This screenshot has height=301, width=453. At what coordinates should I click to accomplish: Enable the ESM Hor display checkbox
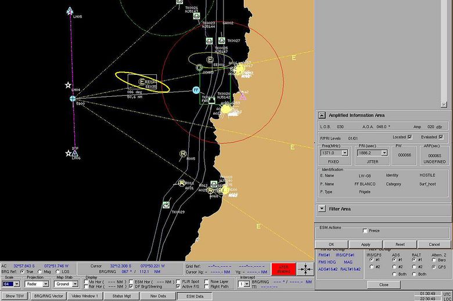tap(131, 281)
